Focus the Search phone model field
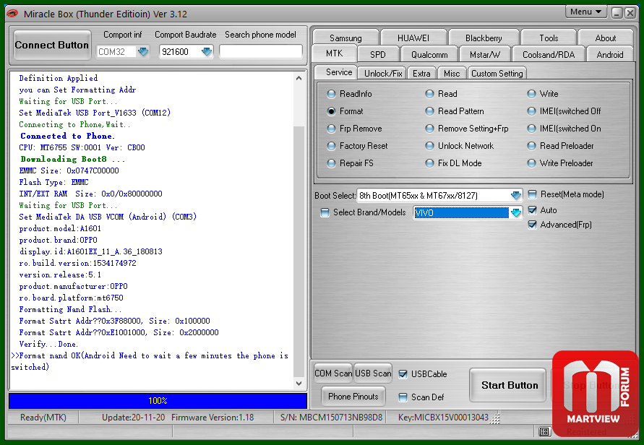Image resolution: width=644 pixels, height=445 pixels. 261,52
